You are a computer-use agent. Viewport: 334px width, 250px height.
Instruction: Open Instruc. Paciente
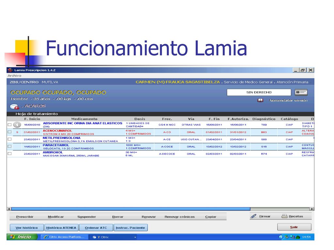tap(130, 228)
